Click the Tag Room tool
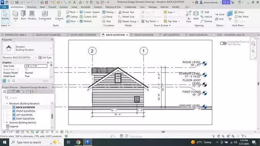Image resolution: width=260 pixels, height=146 pixels. [148, 21]
